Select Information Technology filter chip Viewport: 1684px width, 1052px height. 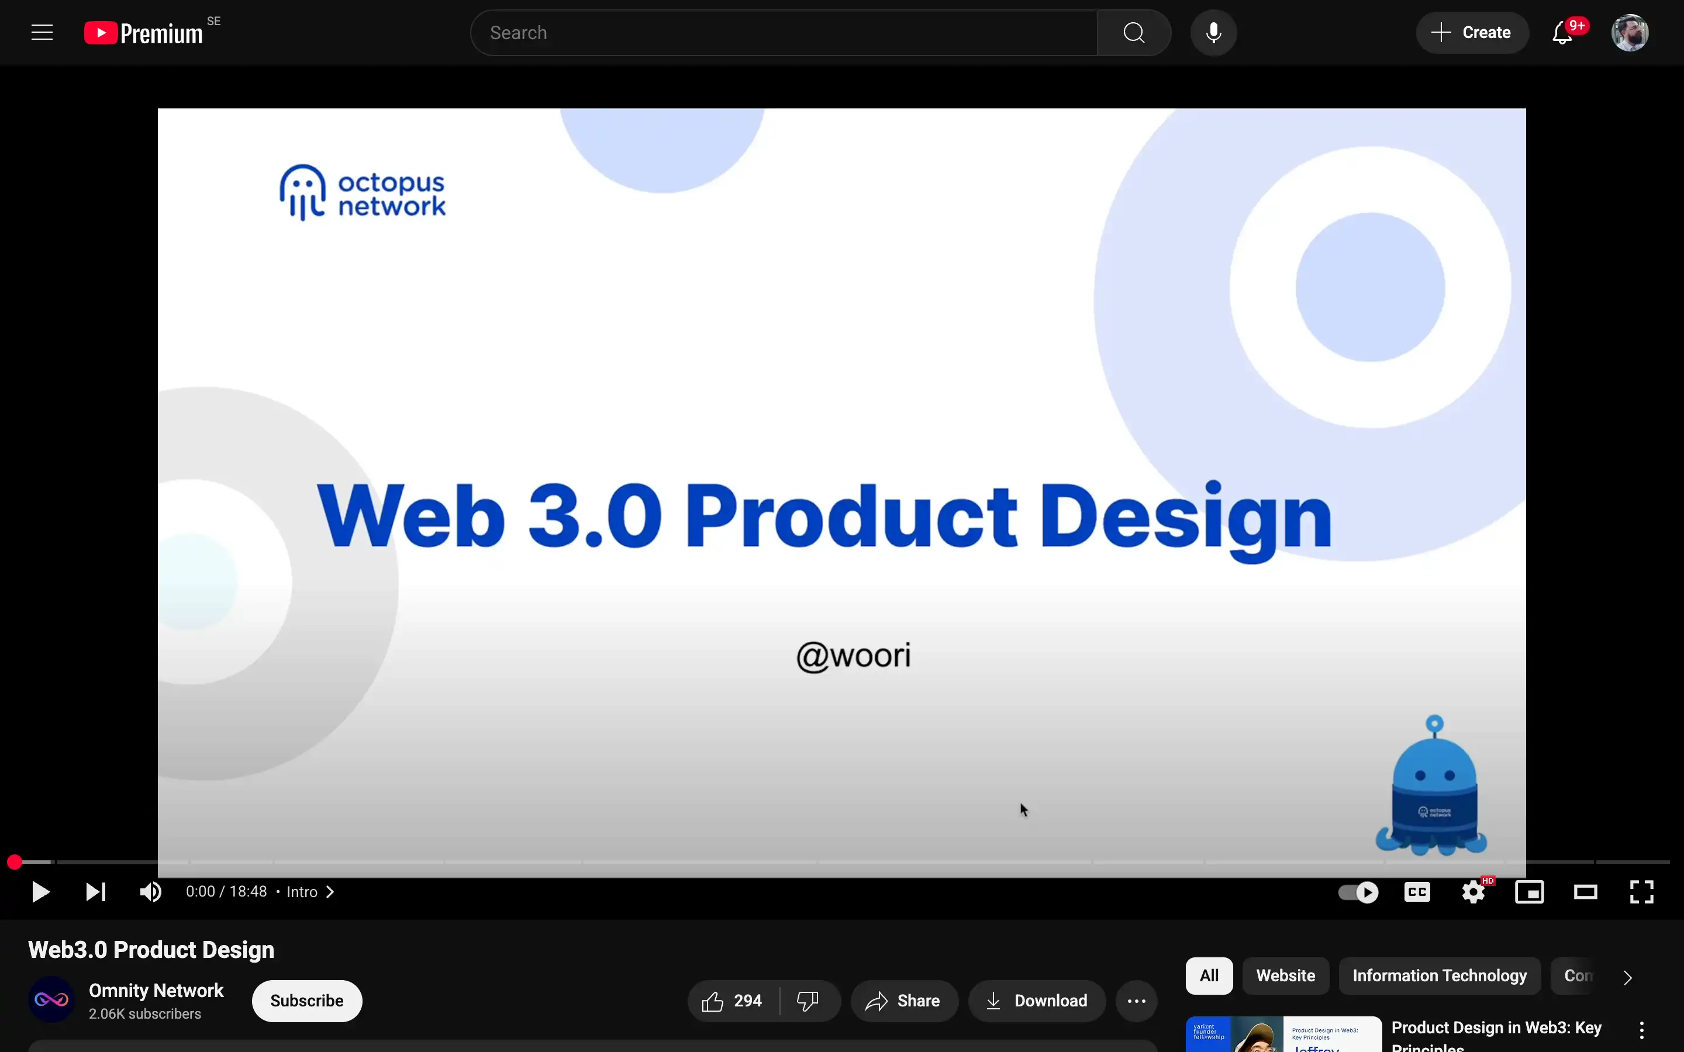1439,975
